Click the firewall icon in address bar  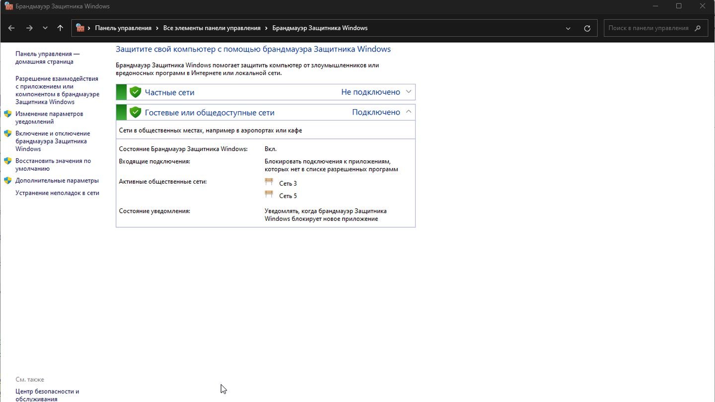(80, 28)
